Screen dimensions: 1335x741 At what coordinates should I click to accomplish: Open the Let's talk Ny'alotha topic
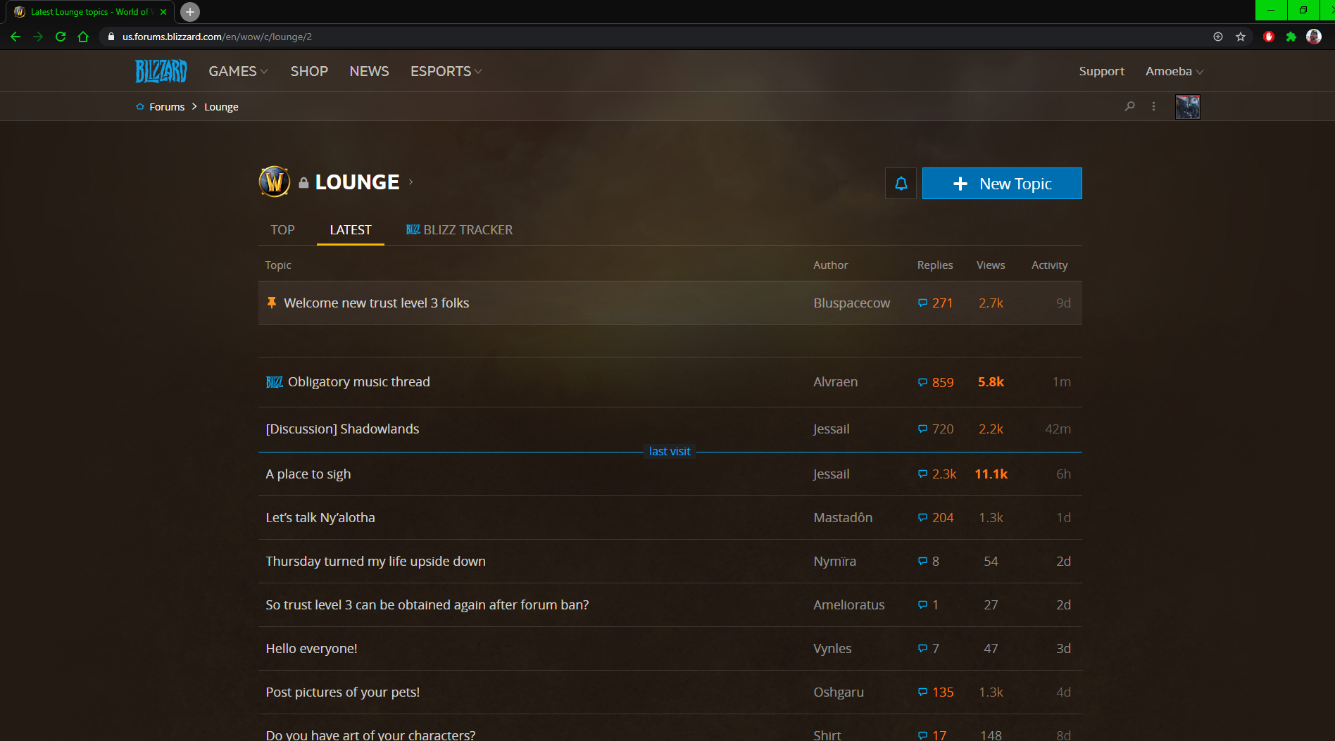(x=320, y=518)
